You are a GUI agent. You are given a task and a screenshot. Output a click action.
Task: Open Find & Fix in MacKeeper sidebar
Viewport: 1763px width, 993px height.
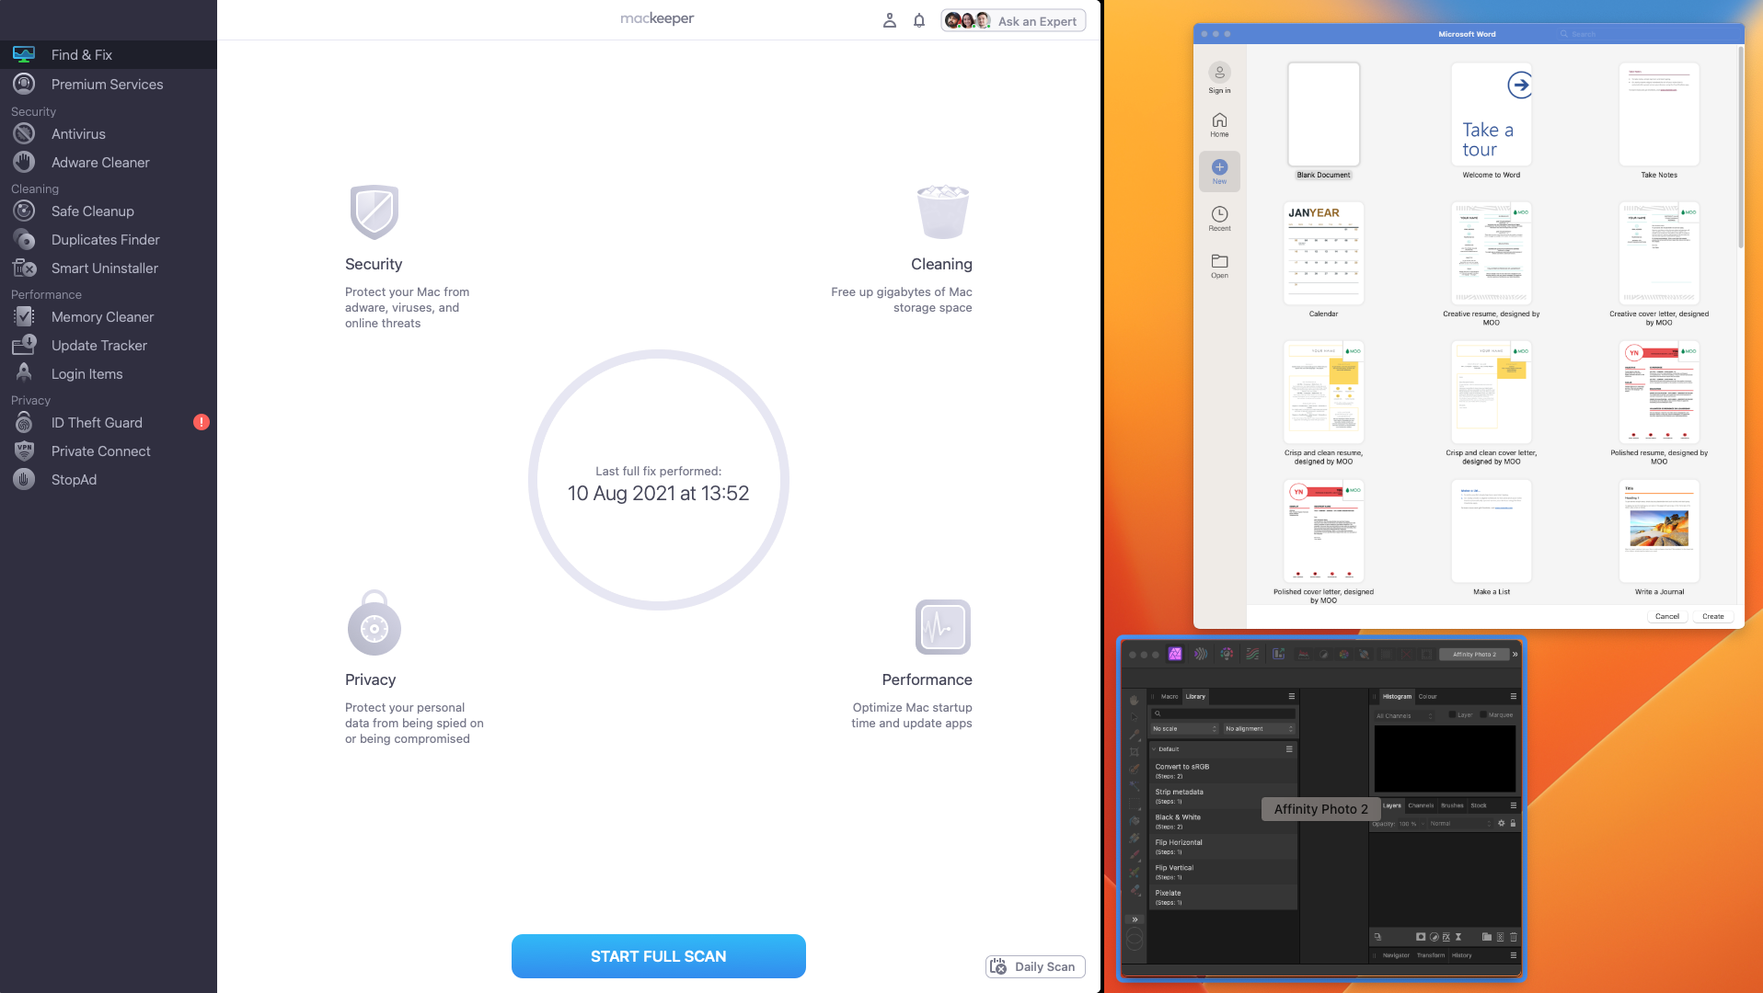coord(108,54)
